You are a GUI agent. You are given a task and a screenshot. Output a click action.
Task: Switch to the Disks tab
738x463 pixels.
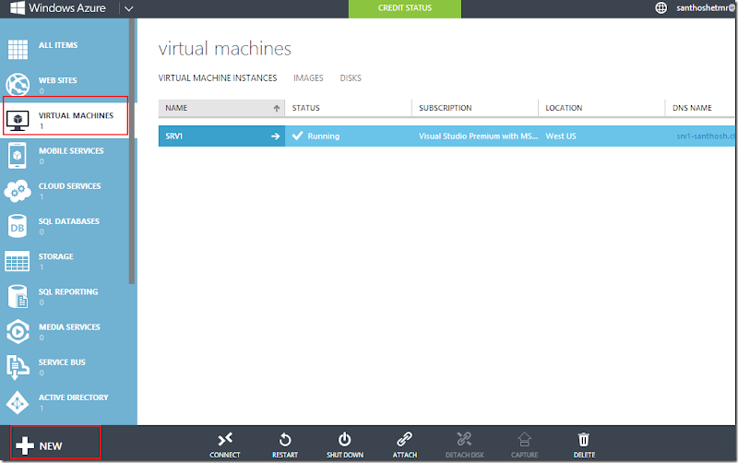tap(351, 78)
